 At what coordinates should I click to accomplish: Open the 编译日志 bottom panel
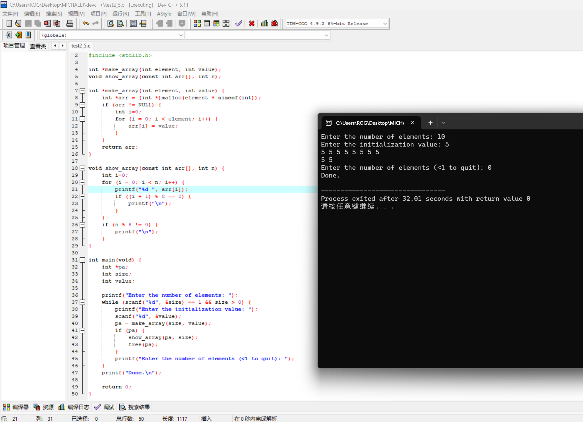(x=74, y=407)
